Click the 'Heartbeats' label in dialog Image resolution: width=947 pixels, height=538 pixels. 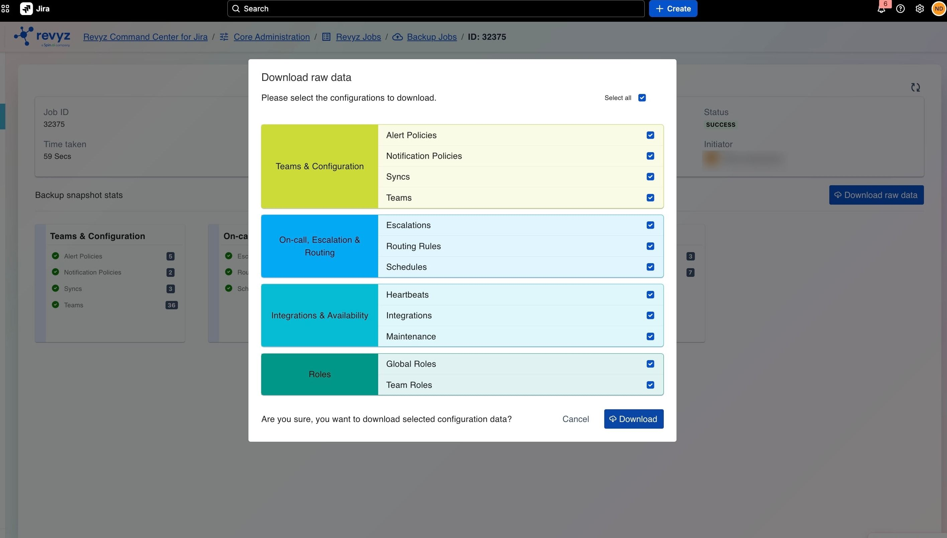(407, 295)
